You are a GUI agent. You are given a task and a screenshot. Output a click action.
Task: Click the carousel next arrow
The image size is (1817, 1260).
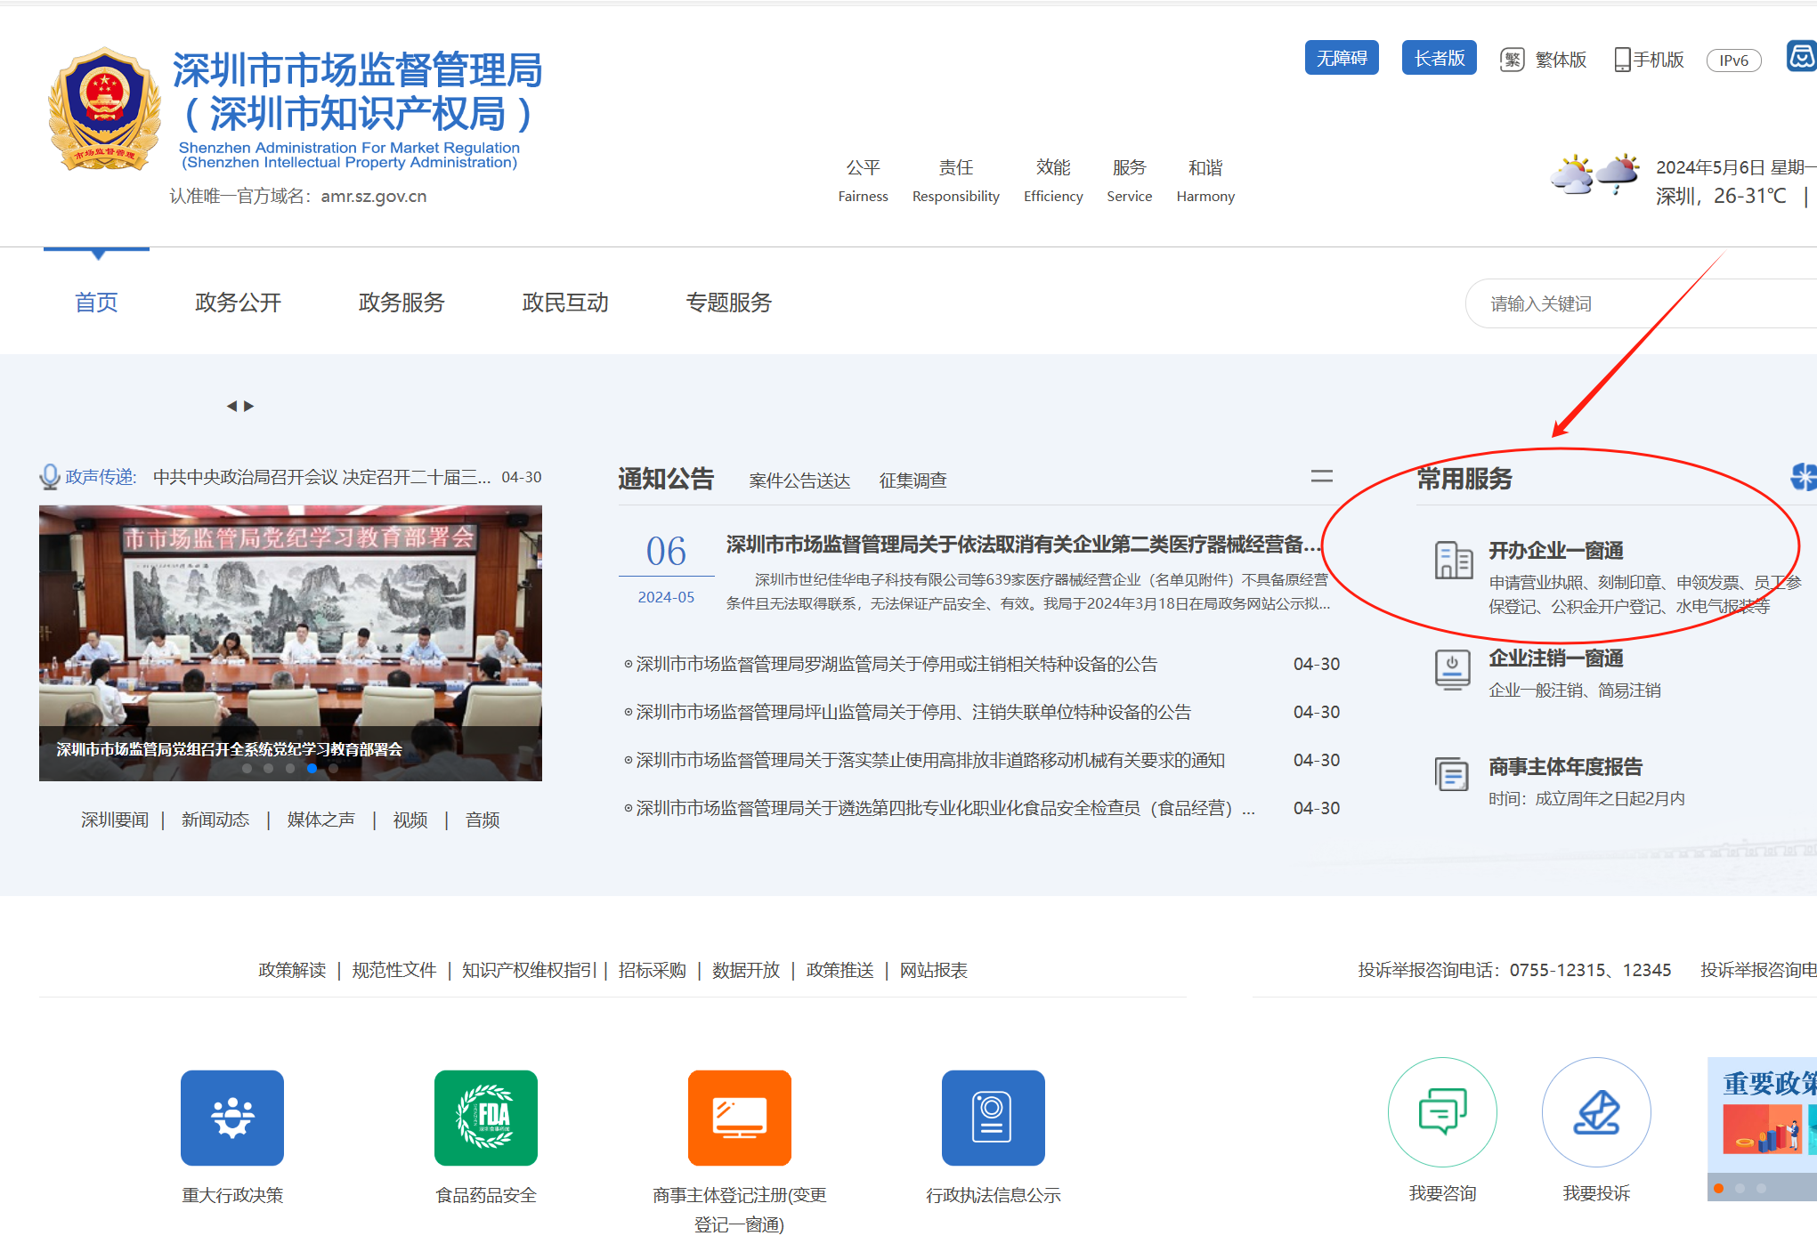(250, 405)
